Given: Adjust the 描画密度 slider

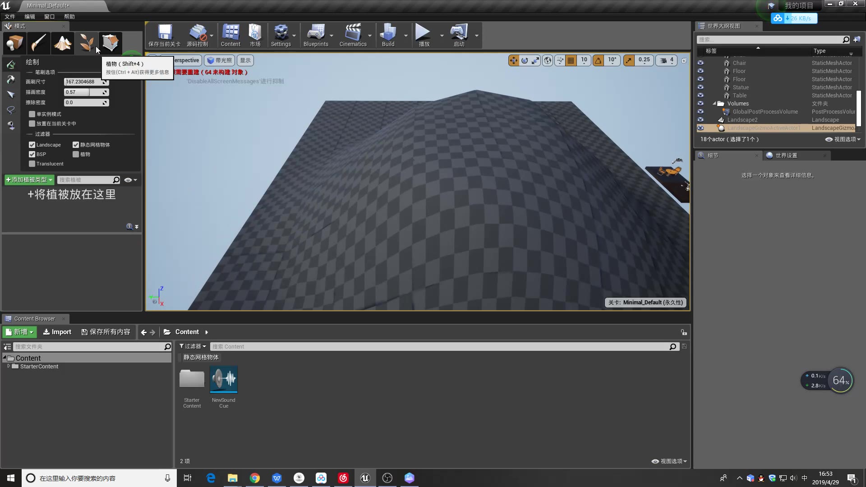Looking at the screenshot, I should [x=86, y=92].
